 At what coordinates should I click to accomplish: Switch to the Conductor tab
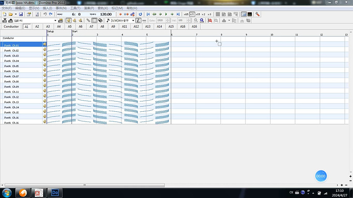point(11,27)
